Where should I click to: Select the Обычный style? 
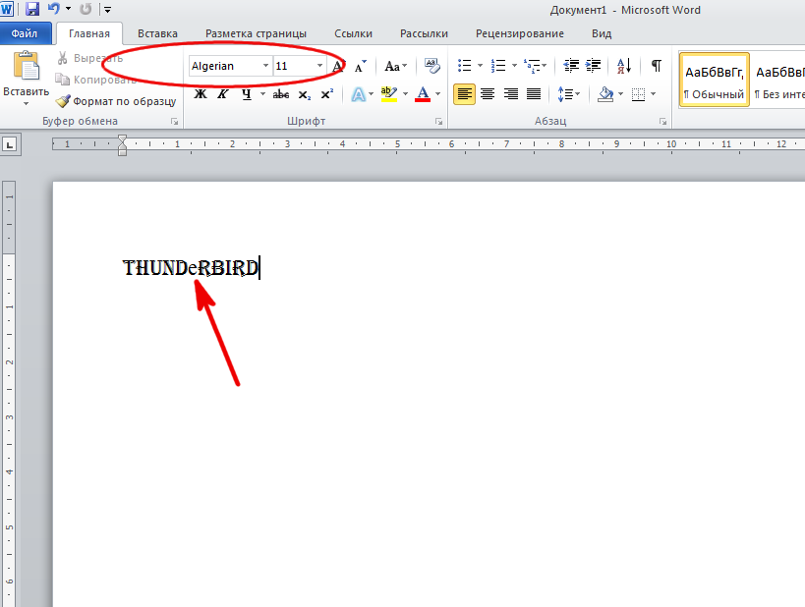tap(715, 80)
